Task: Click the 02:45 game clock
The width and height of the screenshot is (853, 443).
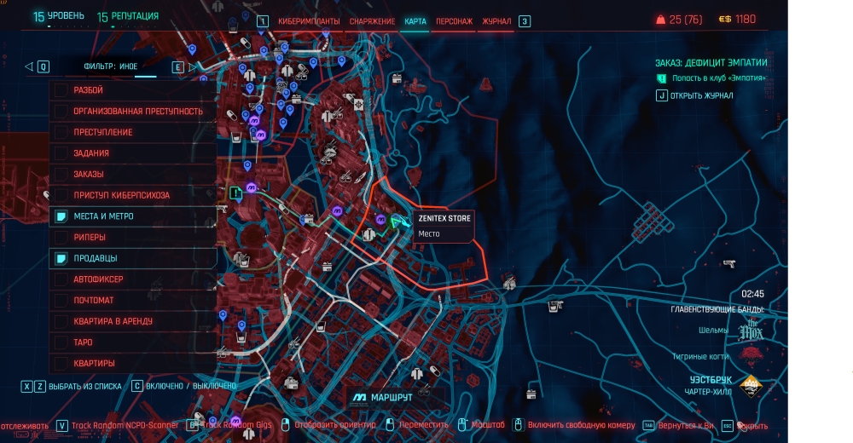Action: (x=753, y=294)
